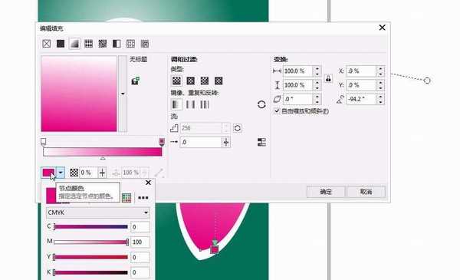Click the rotation angle -94.2 field

[361, 99]
